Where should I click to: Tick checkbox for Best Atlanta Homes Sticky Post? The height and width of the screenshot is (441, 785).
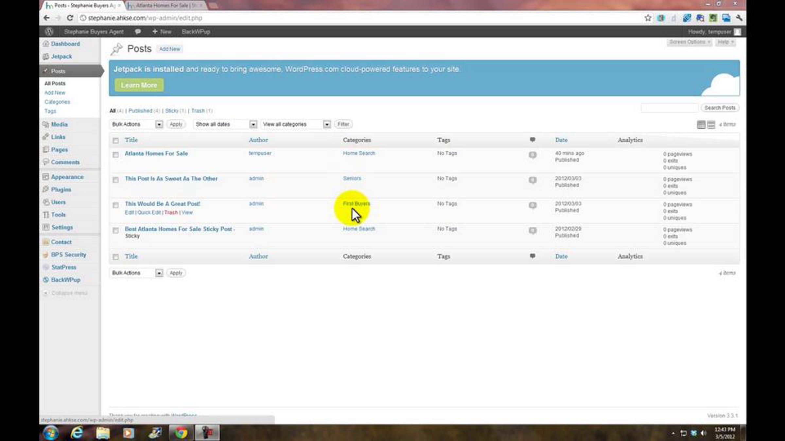pyautogui.click(x=115, y=231)
